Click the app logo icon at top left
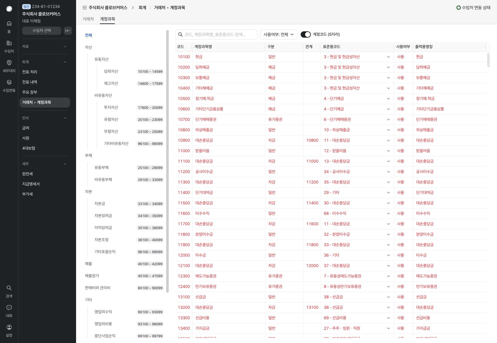Image resolution: width=497 pixels, height=343 pixels. [x=9, y=9]
